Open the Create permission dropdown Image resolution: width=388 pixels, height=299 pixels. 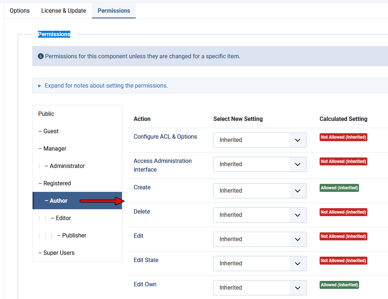pos(260,191)
